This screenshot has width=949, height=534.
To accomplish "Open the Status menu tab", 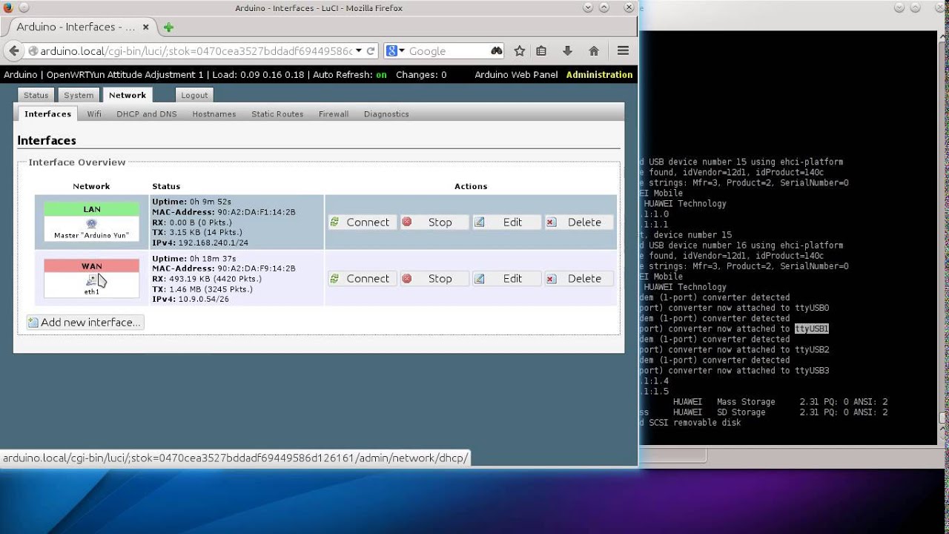I will pos(36,95).
